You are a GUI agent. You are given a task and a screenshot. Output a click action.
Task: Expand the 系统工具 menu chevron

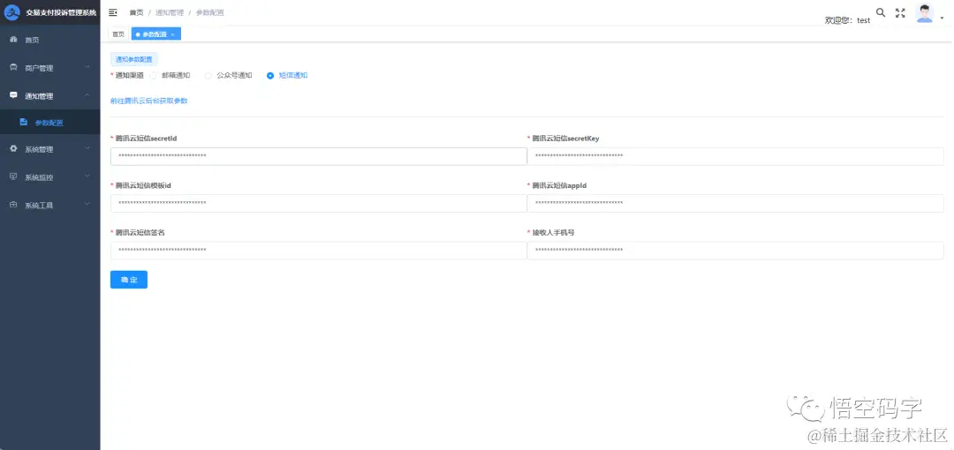tap(87, 205)
